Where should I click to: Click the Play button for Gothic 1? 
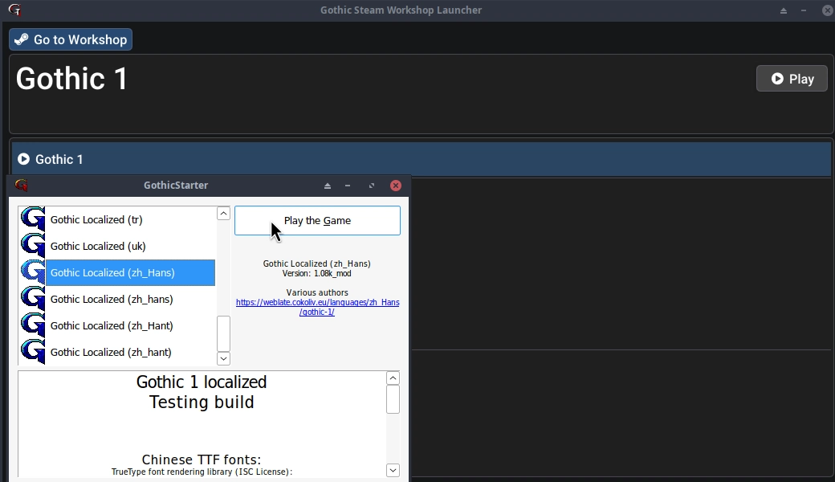[x=792, y=79]
